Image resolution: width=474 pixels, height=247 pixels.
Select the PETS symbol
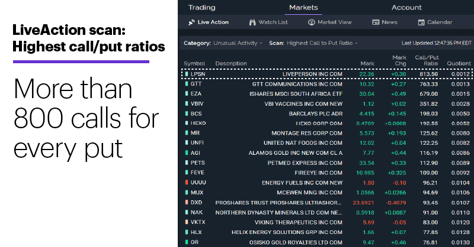(198, 163)
